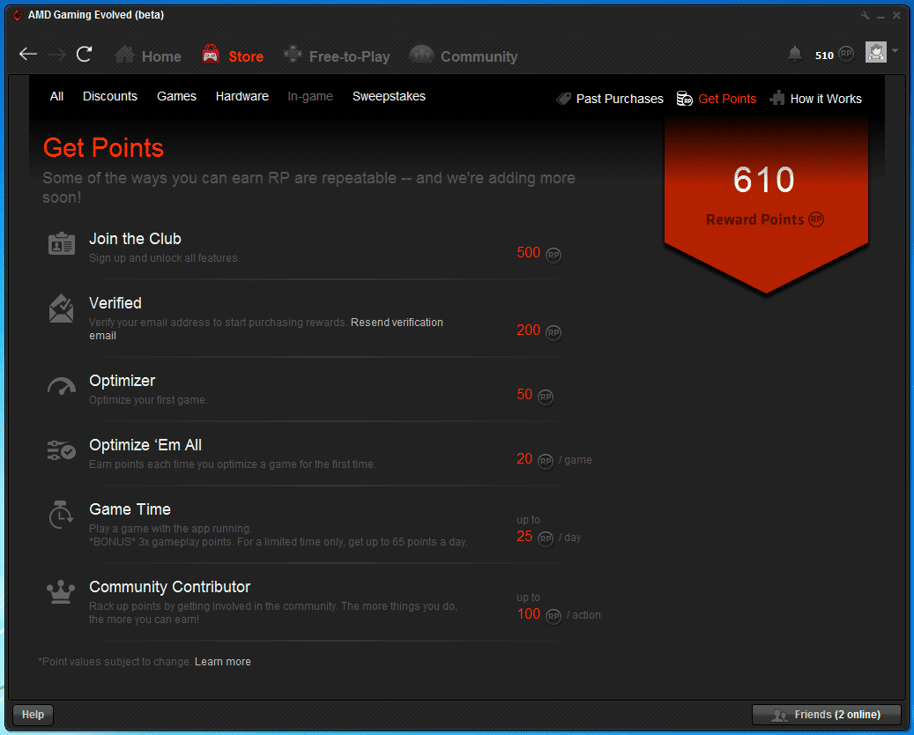Switch to the Free-to-Play tab
Image resolution: width=914 pixels, height=735 pixels.
337,56
